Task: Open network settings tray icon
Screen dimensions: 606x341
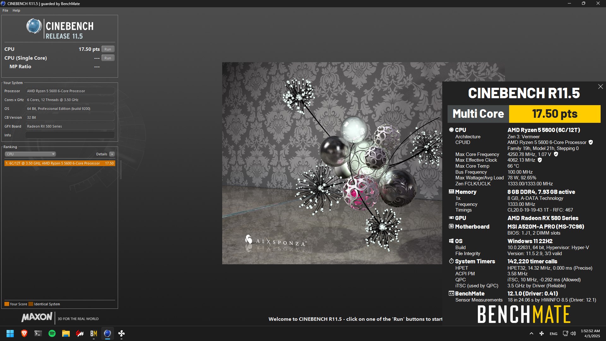Action: point(565,333)
